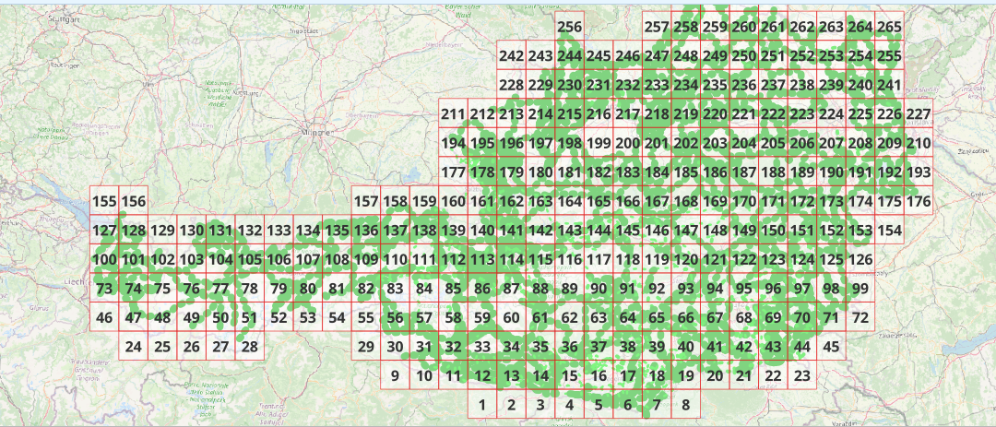996x427 pixels.
Task: Select map tile 28
Action: point(250,347)
